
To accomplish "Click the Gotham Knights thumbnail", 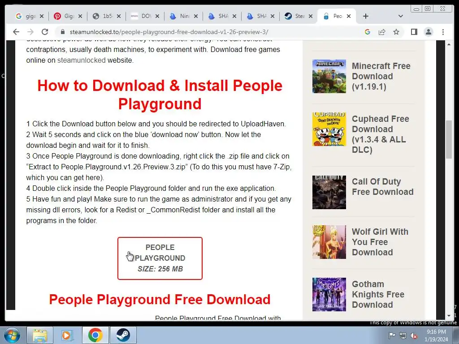I will [x=329, y=294].
